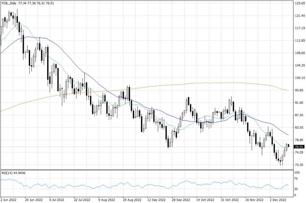This screenshot has width=306, height=203.
Task: Pick the 25 Aug 2022 date marker
Action: click(131, 199)
